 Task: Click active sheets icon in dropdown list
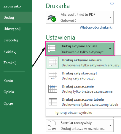tap(53, 63)
